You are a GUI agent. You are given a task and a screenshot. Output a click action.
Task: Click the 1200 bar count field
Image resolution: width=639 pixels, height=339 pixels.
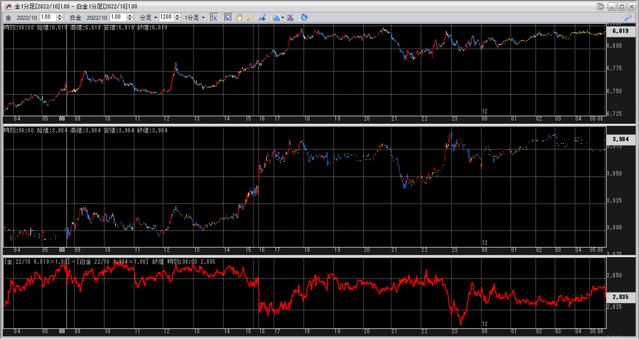click(166, 17)
